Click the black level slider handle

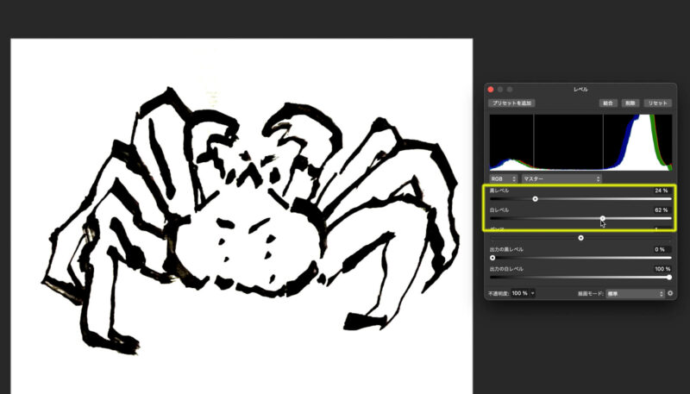click(x=535, y=198)
